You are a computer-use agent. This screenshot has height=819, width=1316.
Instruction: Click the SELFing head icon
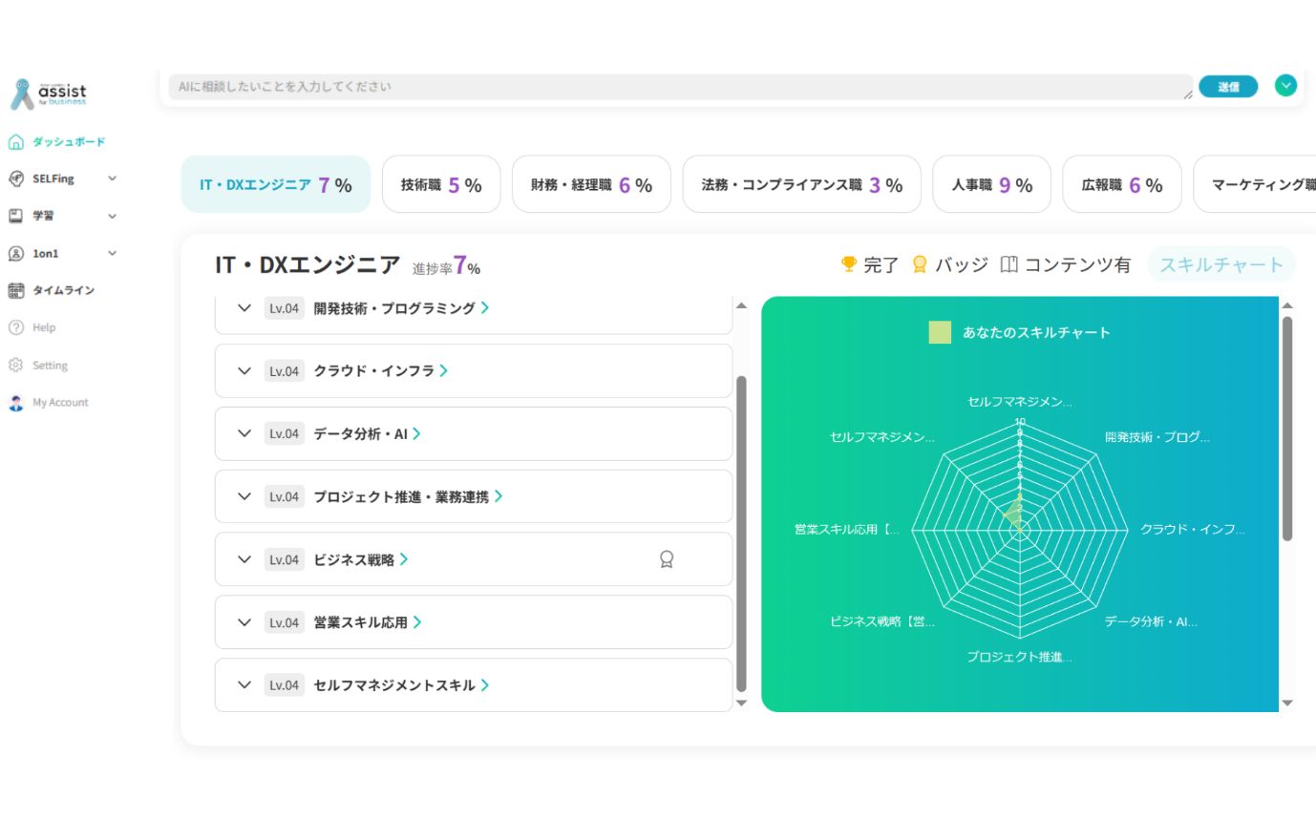point(15,178)
